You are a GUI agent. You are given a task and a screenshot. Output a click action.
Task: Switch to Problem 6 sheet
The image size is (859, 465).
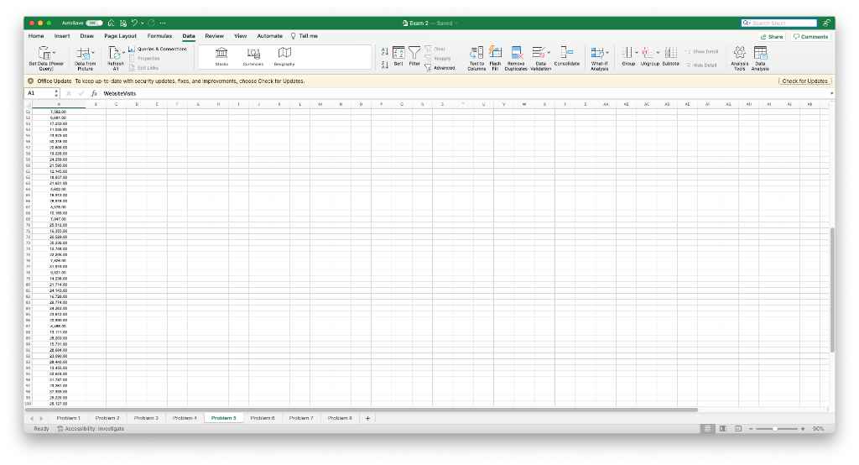(263, 418)
